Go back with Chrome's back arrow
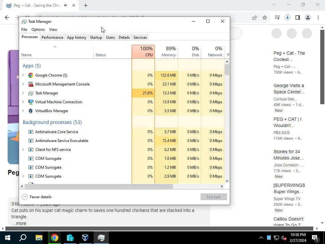The width and height of the screenshot is (325, 244). [x=7, y=18]
